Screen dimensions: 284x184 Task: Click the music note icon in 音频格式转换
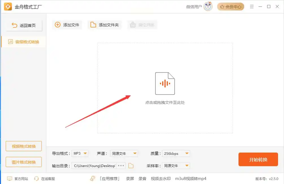tap(10, 42)
